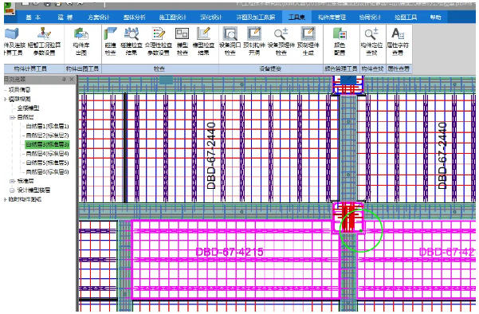
Task: Open 属性字符查看
Action: pos(398,41)
